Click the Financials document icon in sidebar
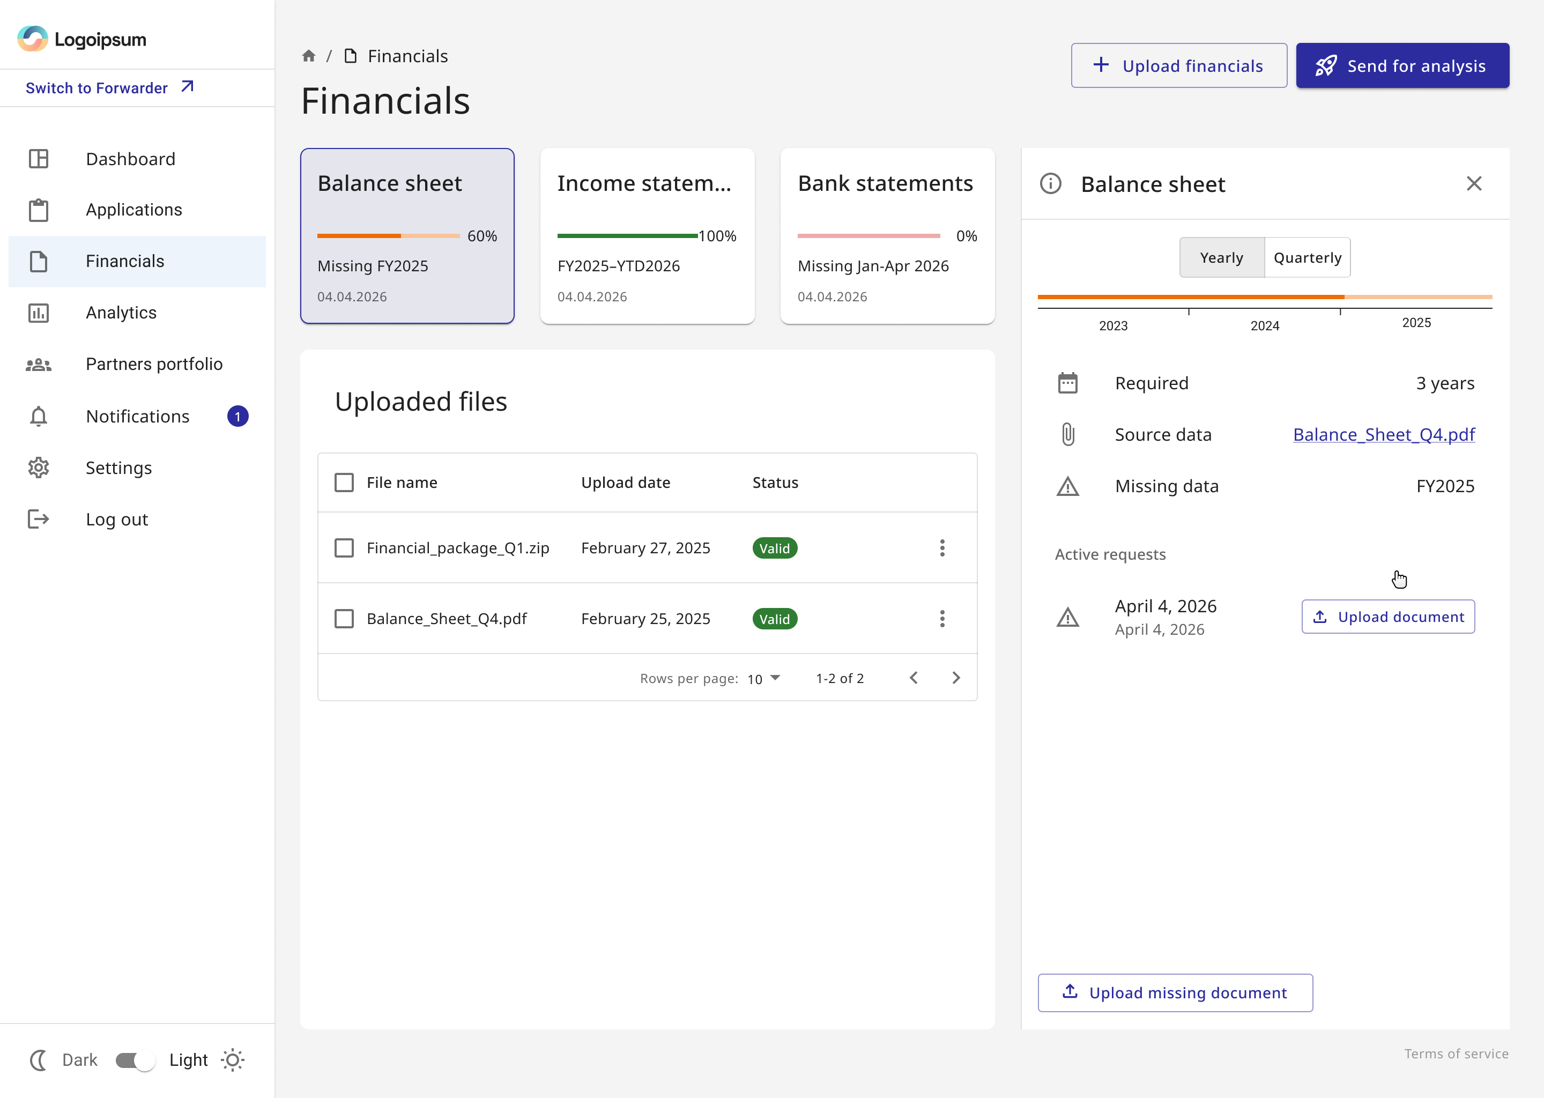Image resolution: width=1544 pixels, height=1098 pixels. [39, 261]
